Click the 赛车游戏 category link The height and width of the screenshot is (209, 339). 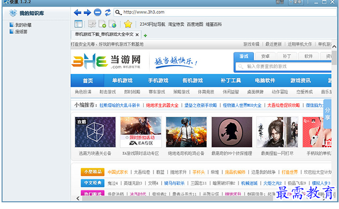[157, 92]
